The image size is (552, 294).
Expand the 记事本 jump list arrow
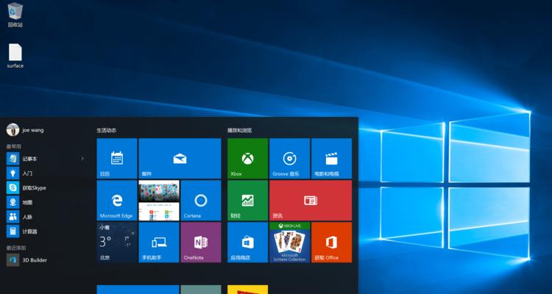point(82,159)
